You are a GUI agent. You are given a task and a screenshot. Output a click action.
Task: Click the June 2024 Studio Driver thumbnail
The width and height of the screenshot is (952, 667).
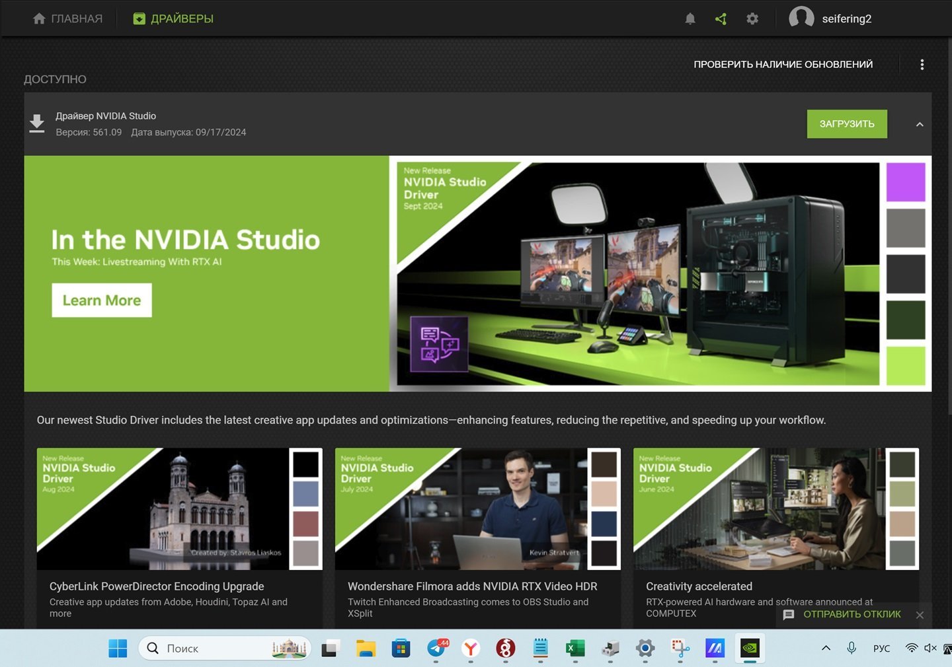click(x=775, y=509)
